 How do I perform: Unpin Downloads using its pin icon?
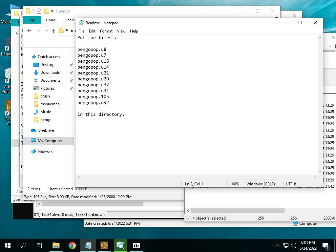coord(71,73)
